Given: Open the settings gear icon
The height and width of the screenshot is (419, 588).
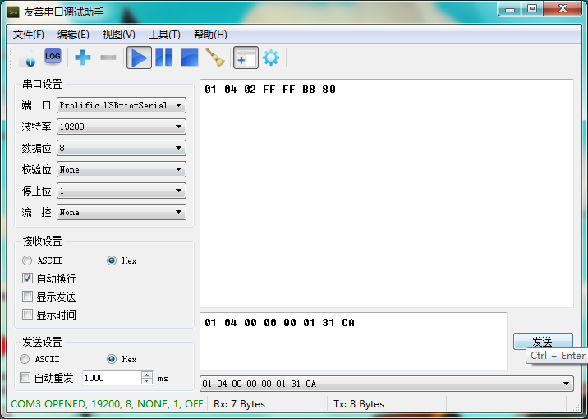Looking at the screenshot, I should coord(270,58).
